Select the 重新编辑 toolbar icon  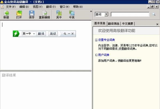(45, 13)
